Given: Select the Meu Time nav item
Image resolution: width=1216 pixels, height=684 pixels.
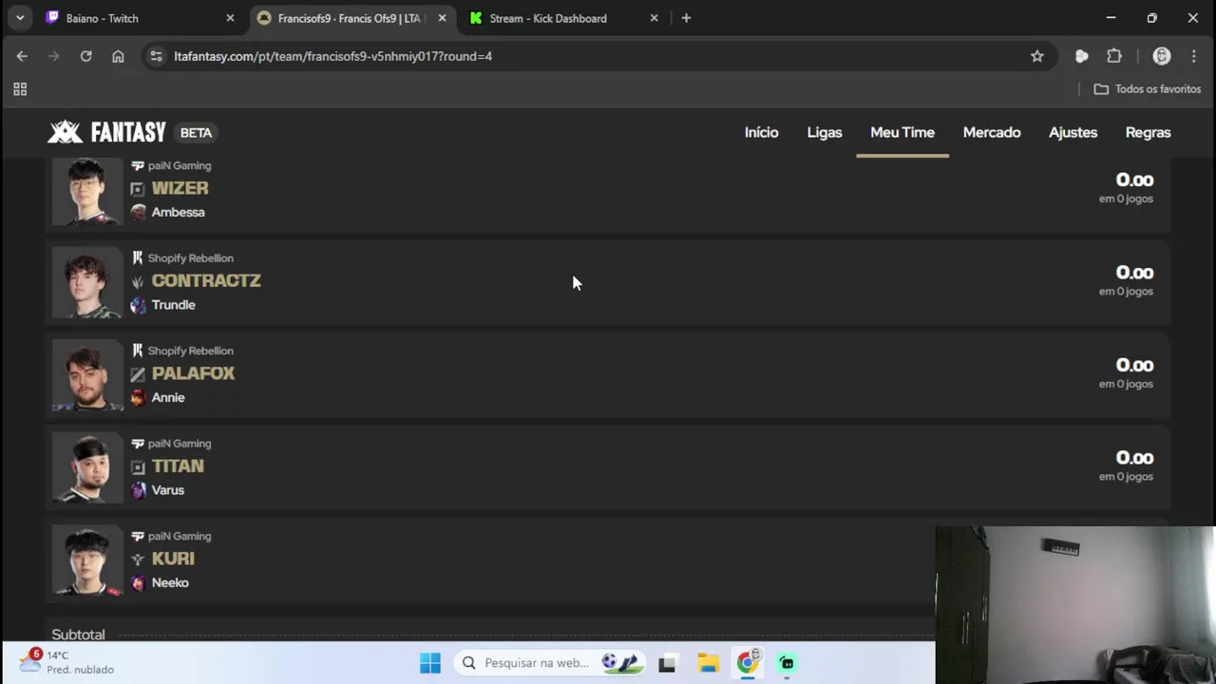Looking at the screenshot, I should point(902,132).
